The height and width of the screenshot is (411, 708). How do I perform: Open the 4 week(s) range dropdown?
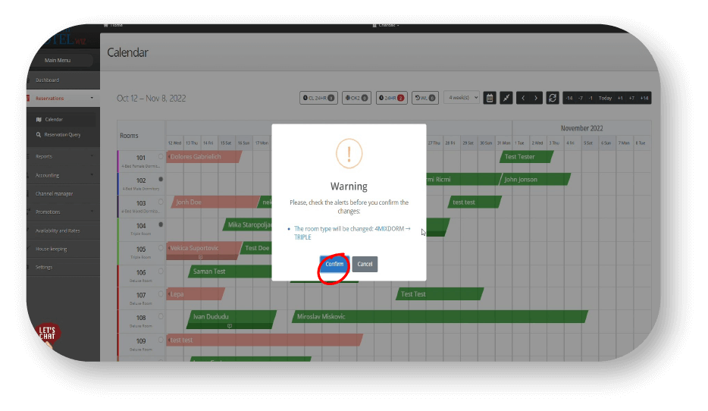click(x=462, y=98)
